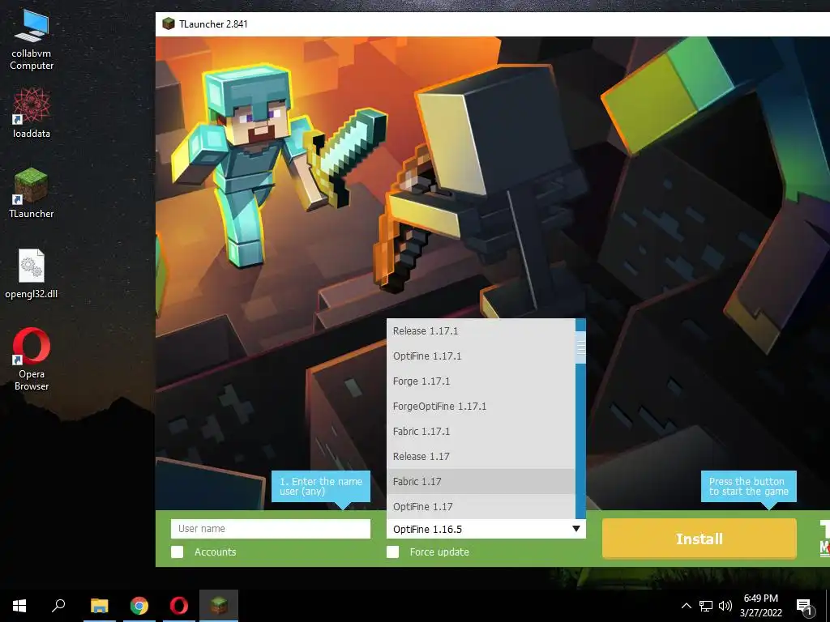Choose OptiFine 1.17.1 from version list

pos(481,356)
